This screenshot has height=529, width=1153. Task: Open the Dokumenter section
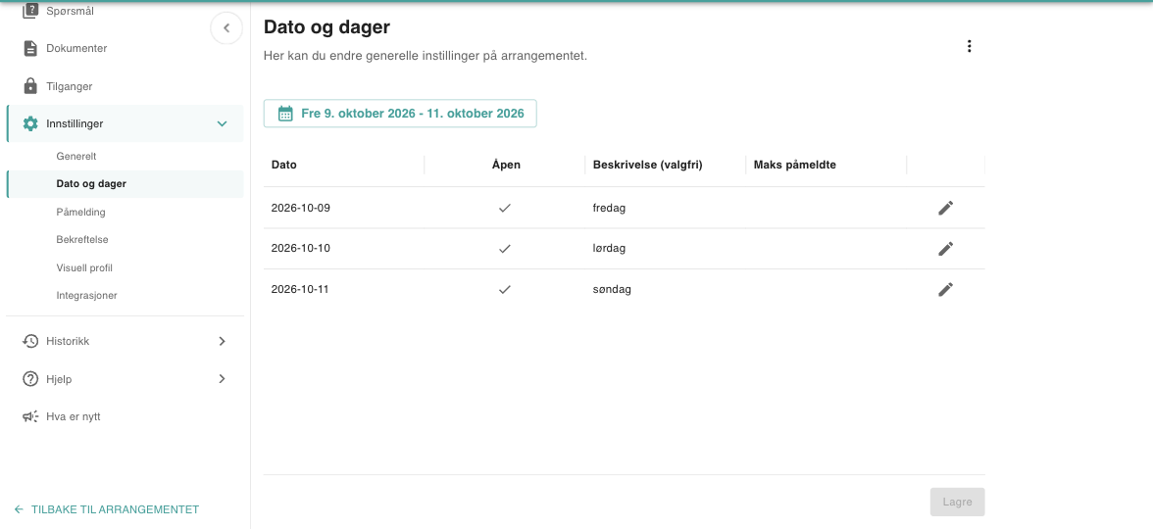(125, 49)
